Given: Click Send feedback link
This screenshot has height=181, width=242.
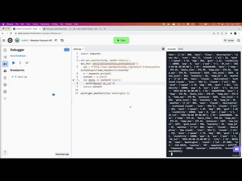Looking at the screenshot, I should click(18, 56).
